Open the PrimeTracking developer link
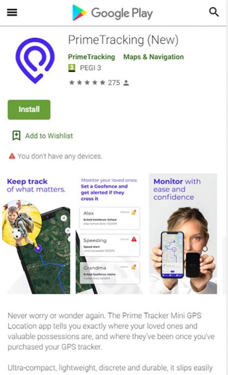The height and width of the screenshot is (375, 228). pyautogui.click(x=92, y=57)
